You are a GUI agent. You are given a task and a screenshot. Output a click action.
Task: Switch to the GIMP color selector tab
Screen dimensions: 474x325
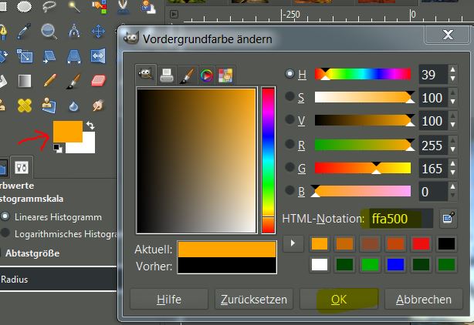(x=146, y=74)
